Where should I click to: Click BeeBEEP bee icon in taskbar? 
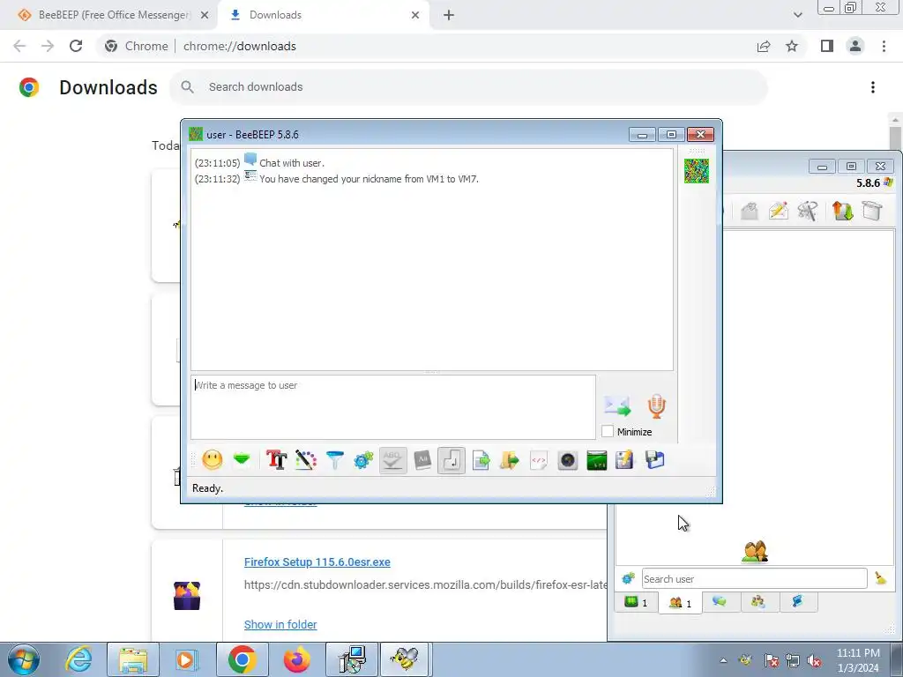[404, 659]
